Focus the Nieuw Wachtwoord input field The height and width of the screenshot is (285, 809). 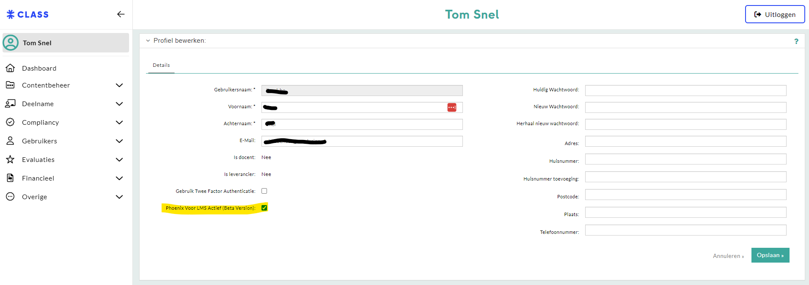[685, 107]
